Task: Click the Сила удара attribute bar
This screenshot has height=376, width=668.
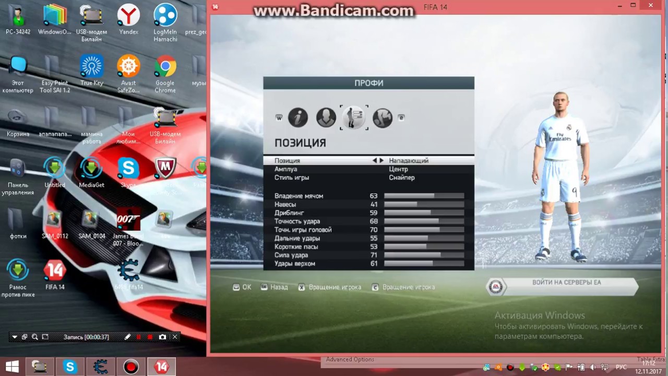Action: [x=424, y=255]
